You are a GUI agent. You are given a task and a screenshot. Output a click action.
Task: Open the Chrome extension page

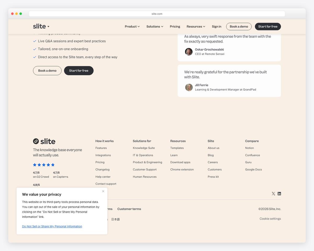coord(182,169)
